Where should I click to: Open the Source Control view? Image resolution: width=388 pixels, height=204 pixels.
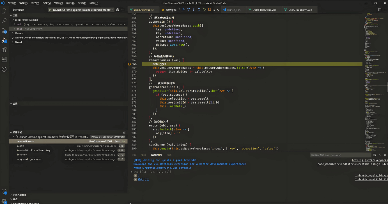tap(4, 30)
